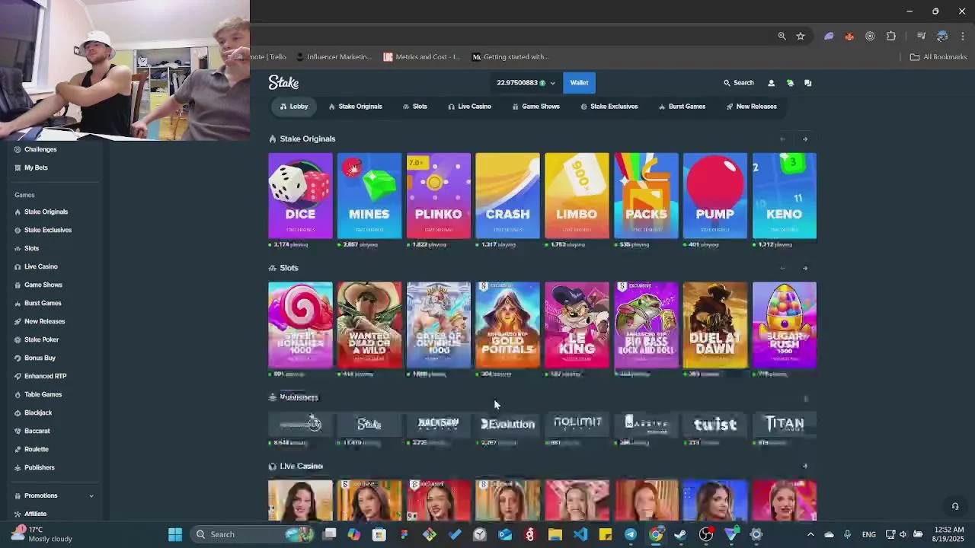Screen dimensions: 975x548
Task: Open the Game Shows tab
Action: coord(535,107)
